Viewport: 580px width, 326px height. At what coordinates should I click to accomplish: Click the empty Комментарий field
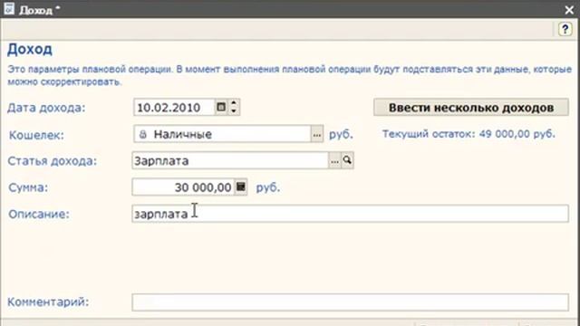tap(350, 302)
